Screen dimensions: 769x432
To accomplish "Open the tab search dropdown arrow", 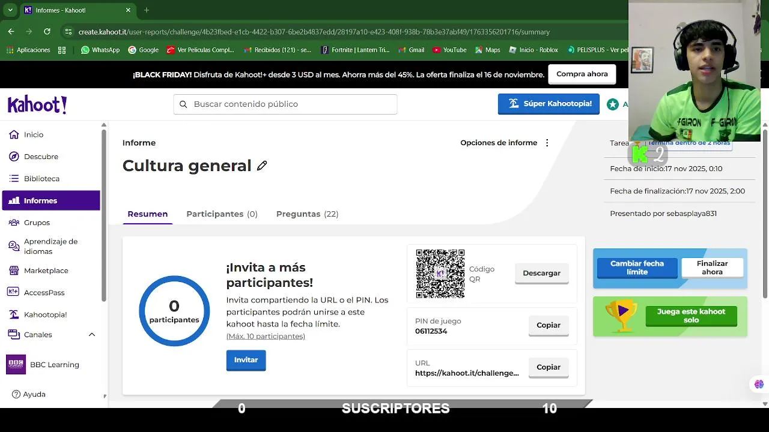I will pyautogui.click(x=10, y=10).
